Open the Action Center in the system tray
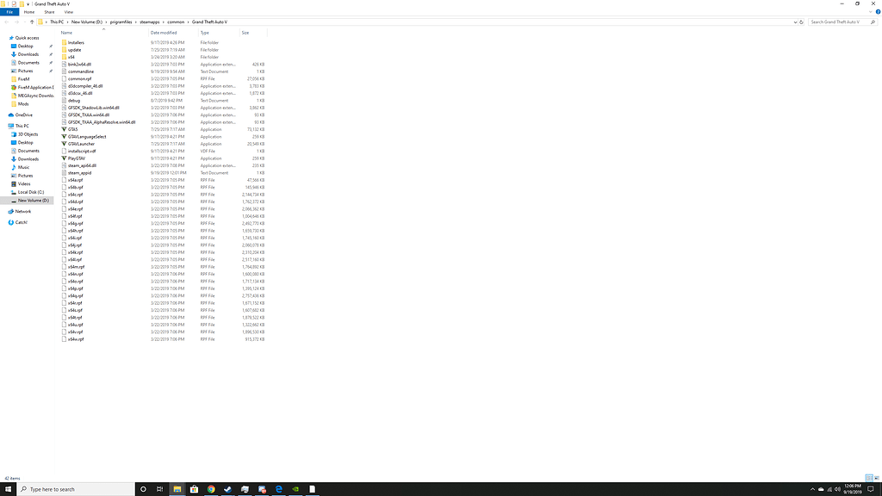Image resolution: width=882 pixels, height=496 pixels. coord(871,489)
